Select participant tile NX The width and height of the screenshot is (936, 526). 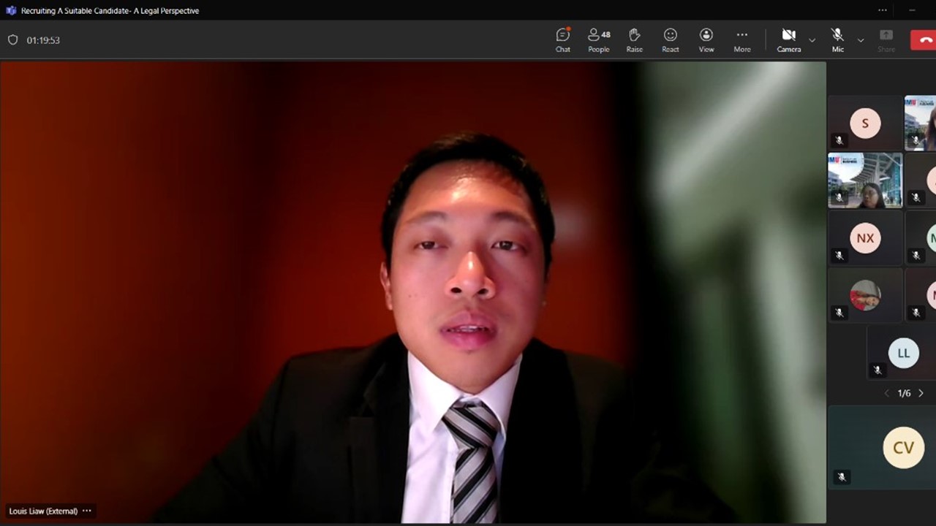[865, 238]
